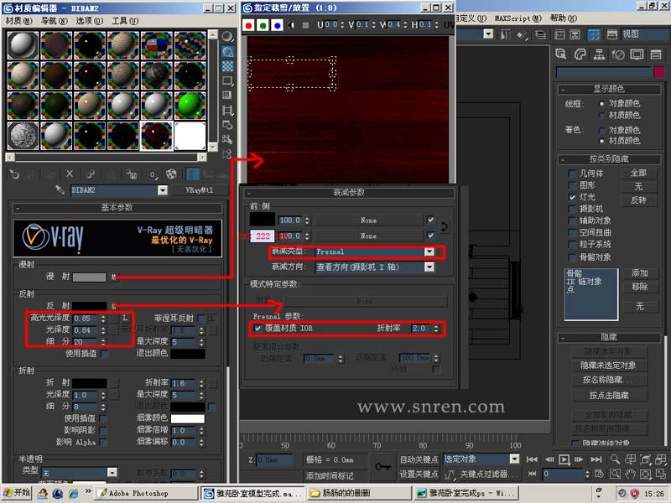The width and height of the screenshot is (671, 503).
Task: Collapse the 按类别隐藏 rollout
Action: tap(609, 159)
